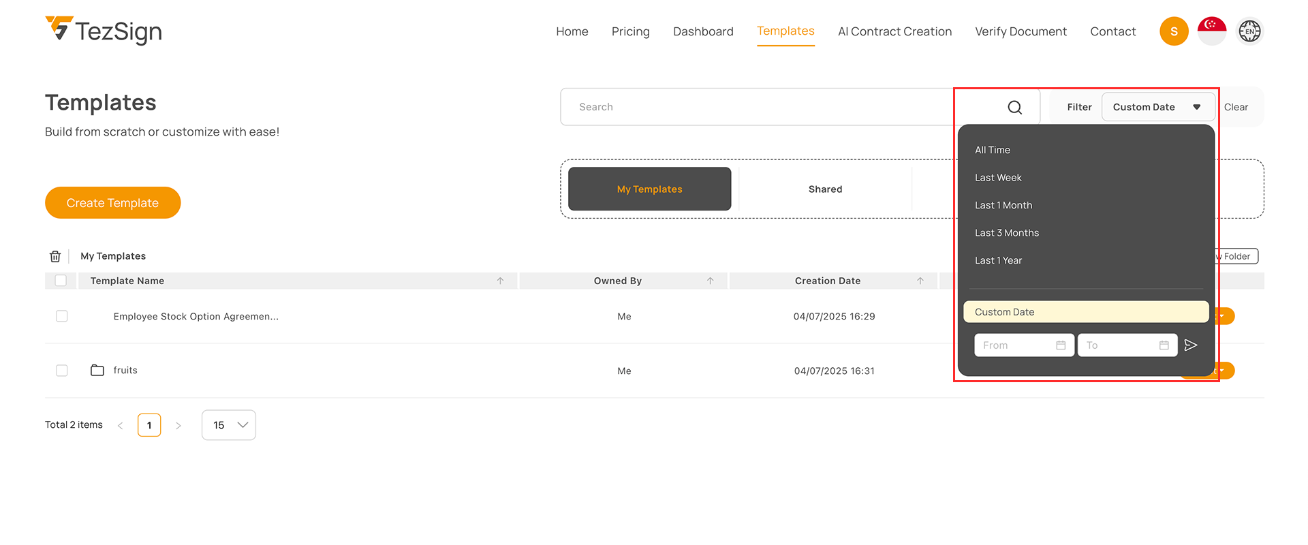Click the From date input field
The image size is (1308, 545).
pos(1017,345)
